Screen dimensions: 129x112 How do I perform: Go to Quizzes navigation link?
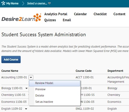point(50,20)
